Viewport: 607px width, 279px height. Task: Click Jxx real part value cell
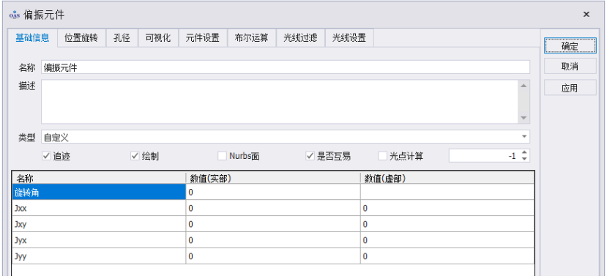point(273,208)
